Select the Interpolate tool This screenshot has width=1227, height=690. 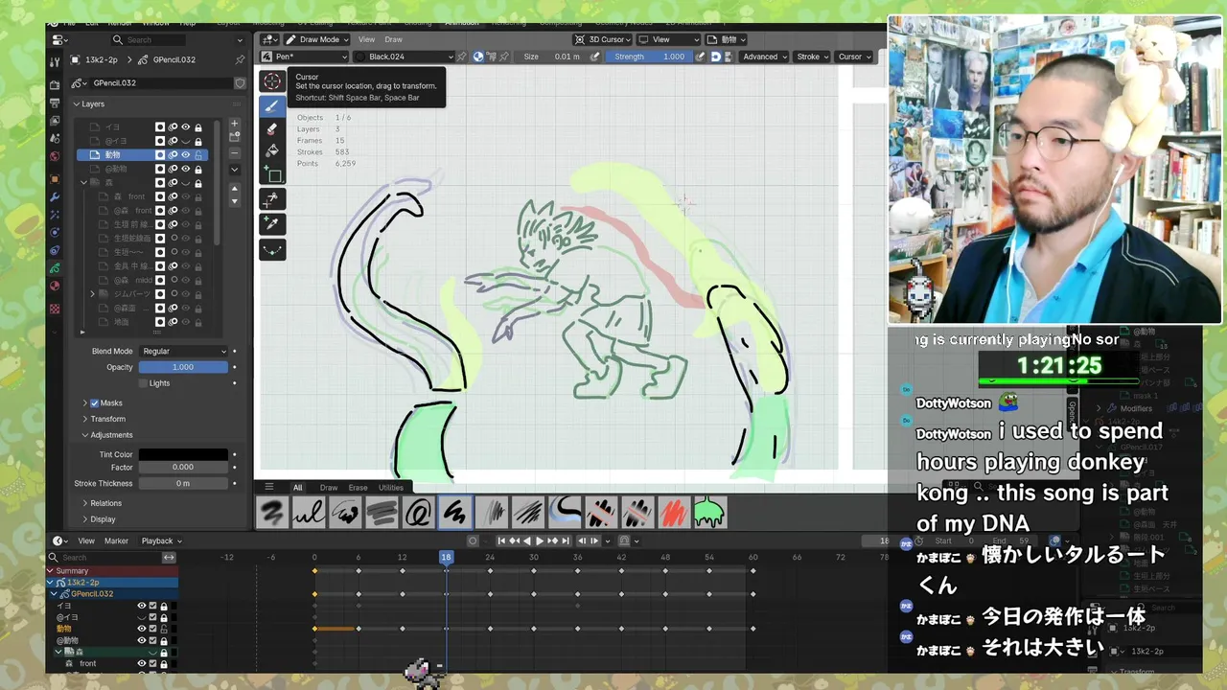tap(272, 249)
